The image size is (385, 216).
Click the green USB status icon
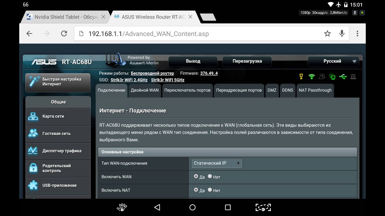343,76
